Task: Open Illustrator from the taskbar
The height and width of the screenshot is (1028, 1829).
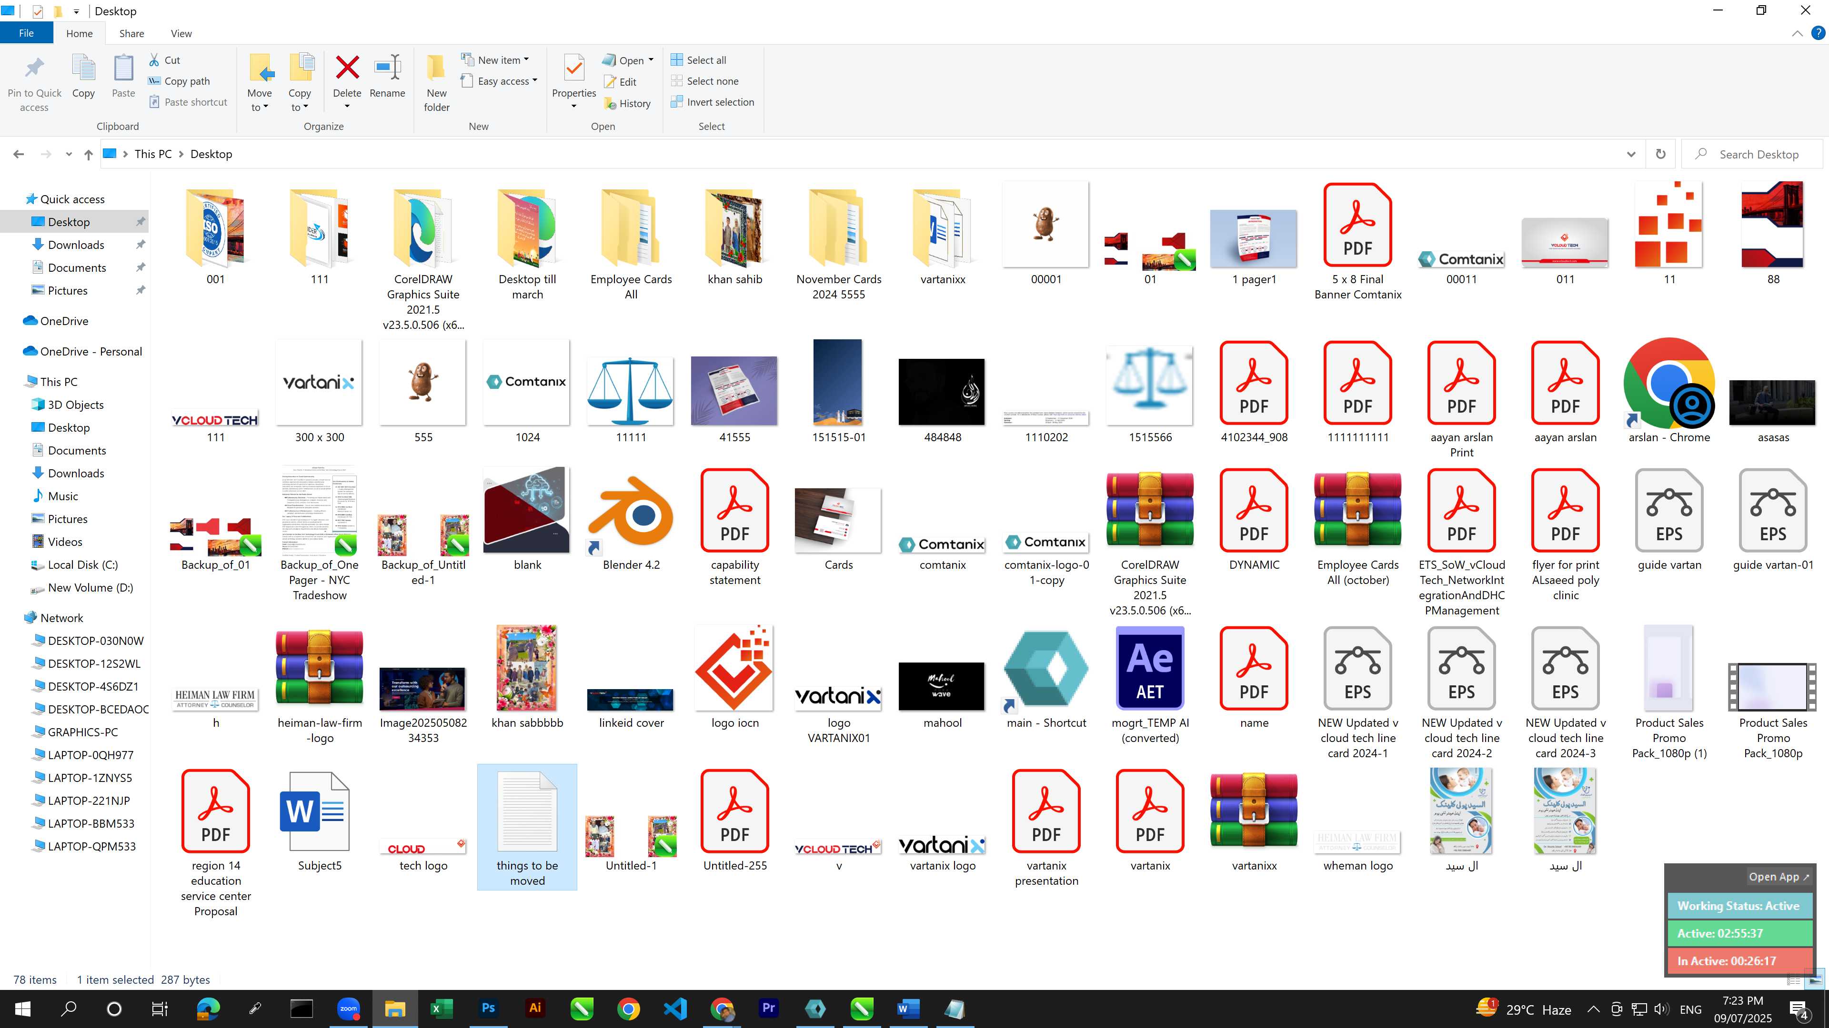Action: click(534, 1008)
